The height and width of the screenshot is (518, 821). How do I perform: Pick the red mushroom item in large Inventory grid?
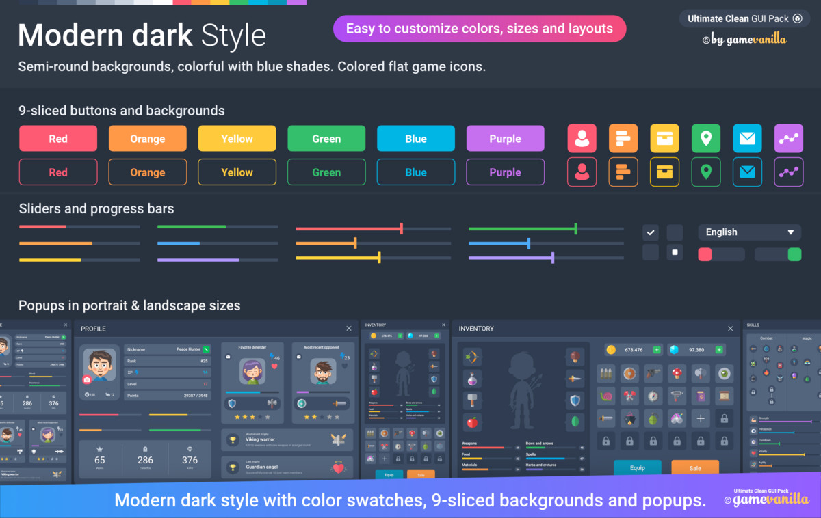point(677,373)
